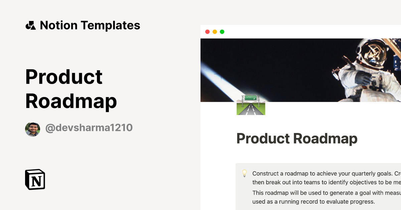
Task: Click the blank page area below the page title
Action: pyautogui.click(x=301, y=155)
